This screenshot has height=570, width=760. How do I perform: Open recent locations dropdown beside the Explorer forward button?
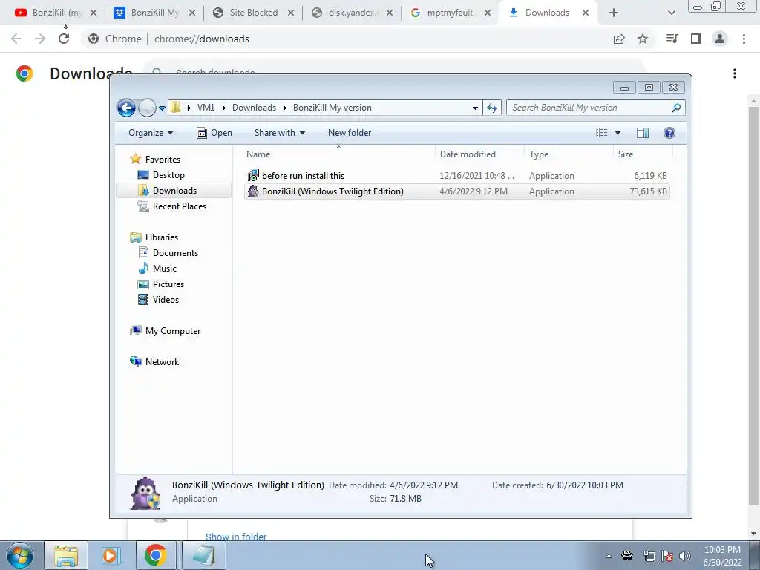[162, 108]
